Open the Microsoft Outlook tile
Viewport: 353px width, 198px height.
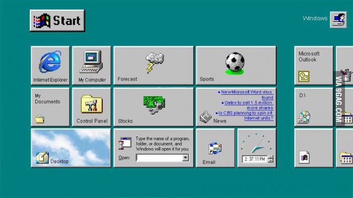(314, 65)
